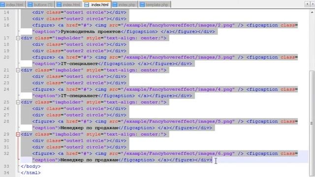This screenshot has width=315, height=177.
Task: Click "imgholder" class value on line 17
Action: pos(68,38)
